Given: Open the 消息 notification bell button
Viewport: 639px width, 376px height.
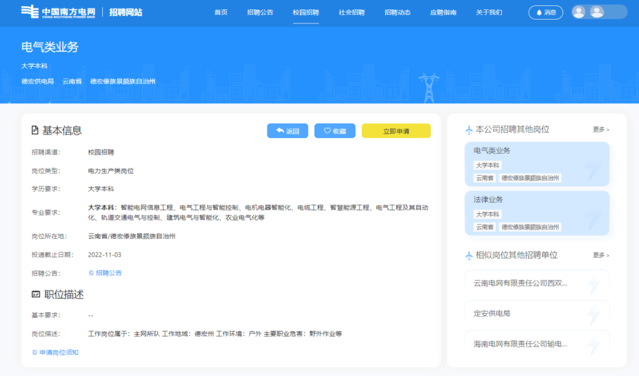Looking at the screenshot, I should pos(546,12).
